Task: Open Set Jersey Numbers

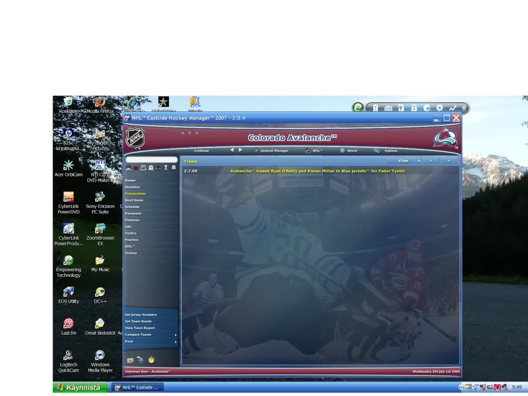Action: [x=141, y=315]
